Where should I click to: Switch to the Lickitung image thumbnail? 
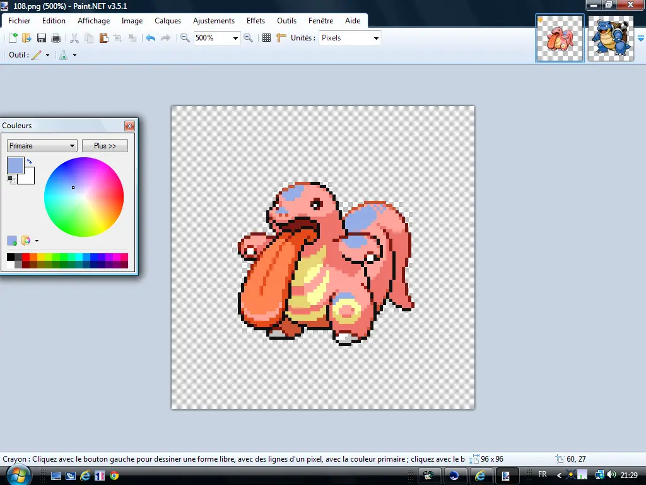coord(560,39)
